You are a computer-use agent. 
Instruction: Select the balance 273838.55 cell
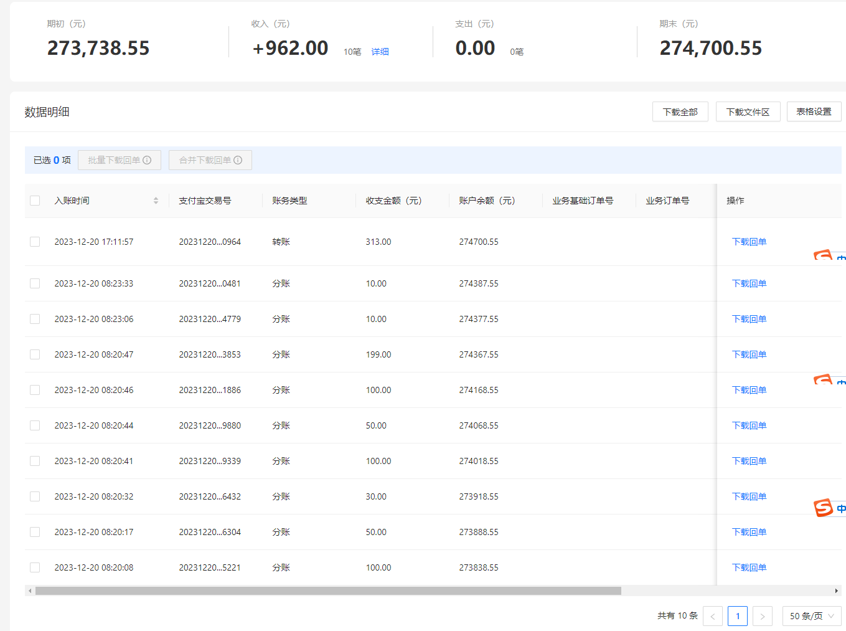[479, 567]
